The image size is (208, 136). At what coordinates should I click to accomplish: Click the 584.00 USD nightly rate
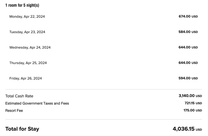[x=188, y=32]
